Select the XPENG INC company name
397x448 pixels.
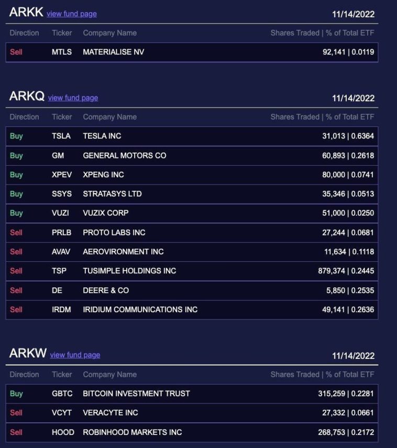[103, 175]
